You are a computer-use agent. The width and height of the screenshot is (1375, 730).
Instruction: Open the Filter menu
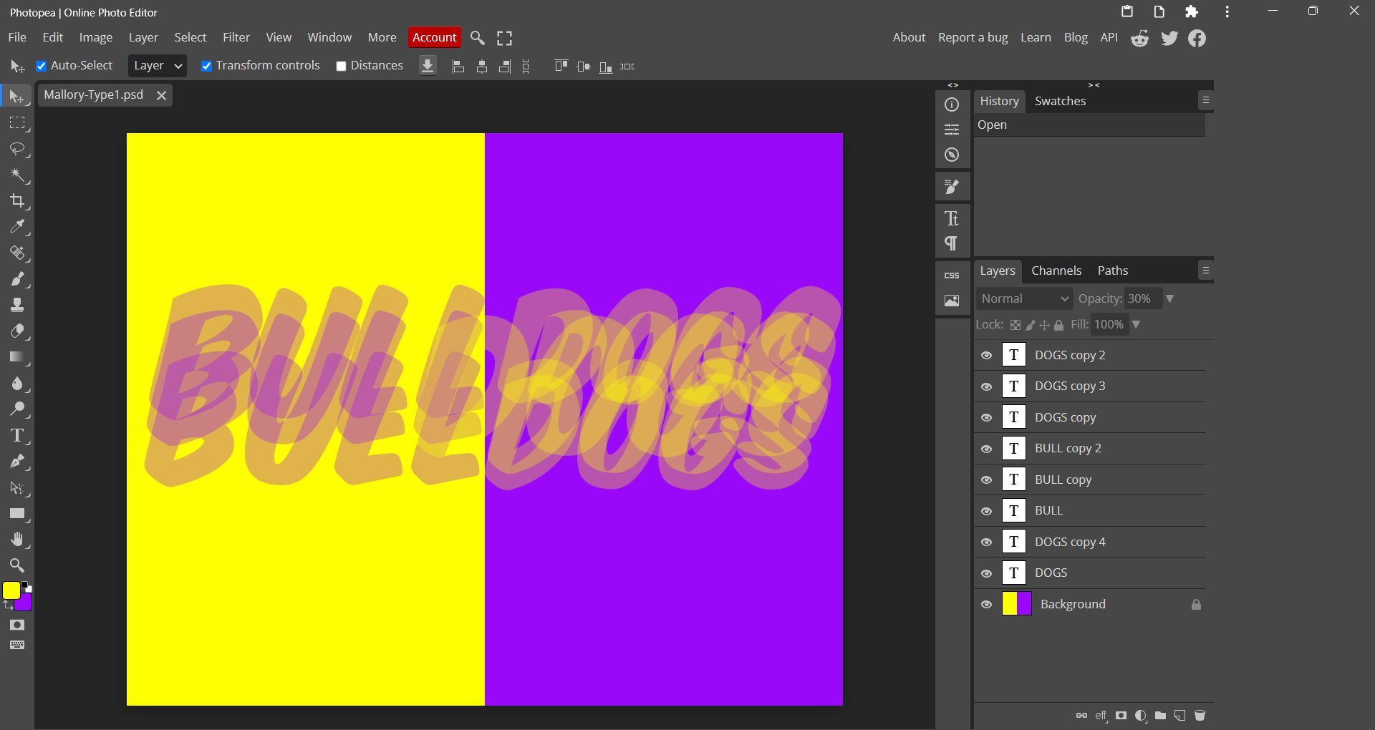[x=236, y=37]
